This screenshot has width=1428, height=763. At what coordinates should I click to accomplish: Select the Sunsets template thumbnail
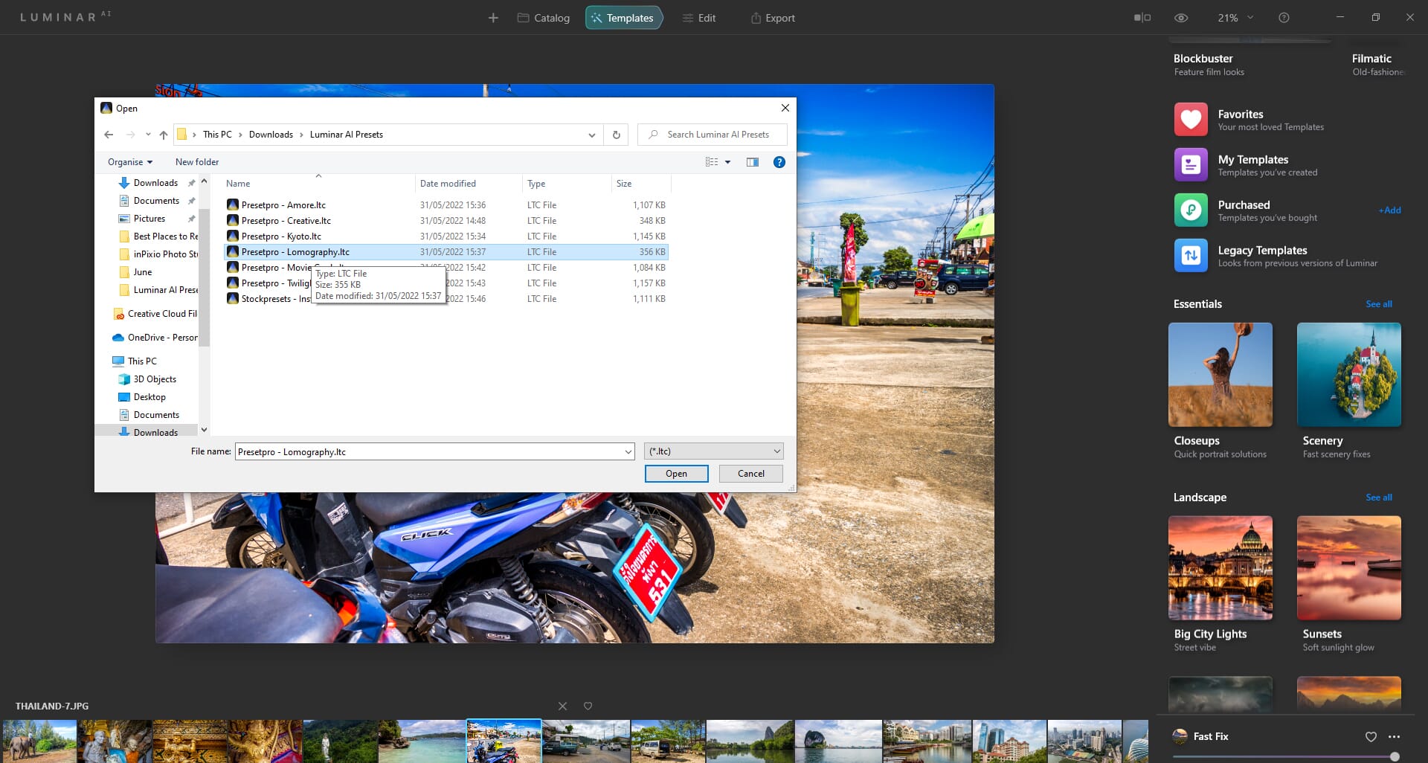pos(1349,568)
